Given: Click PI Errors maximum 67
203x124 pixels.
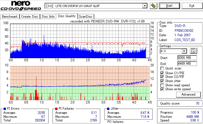Looking at the screenshot, I should point(43,117).
